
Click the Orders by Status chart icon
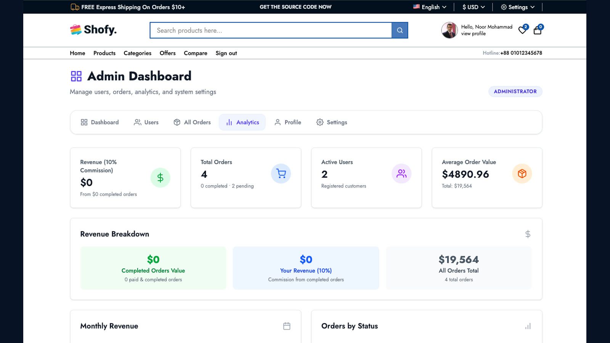(528, 326)
